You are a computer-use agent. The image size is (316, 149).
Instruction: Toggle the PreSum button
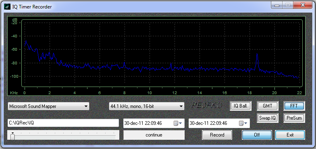pyautogui.click(x=294, y=118)
